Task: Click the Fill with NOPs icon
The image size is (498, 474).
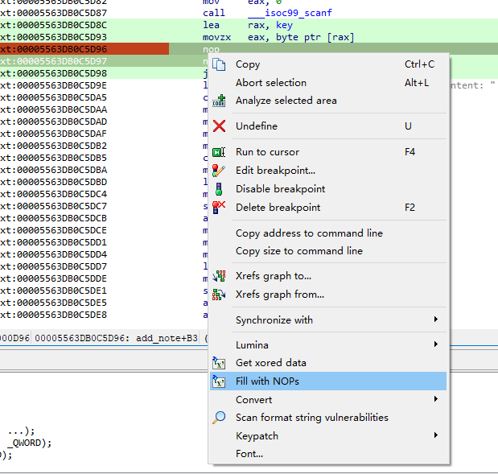Action: point(219,381)
